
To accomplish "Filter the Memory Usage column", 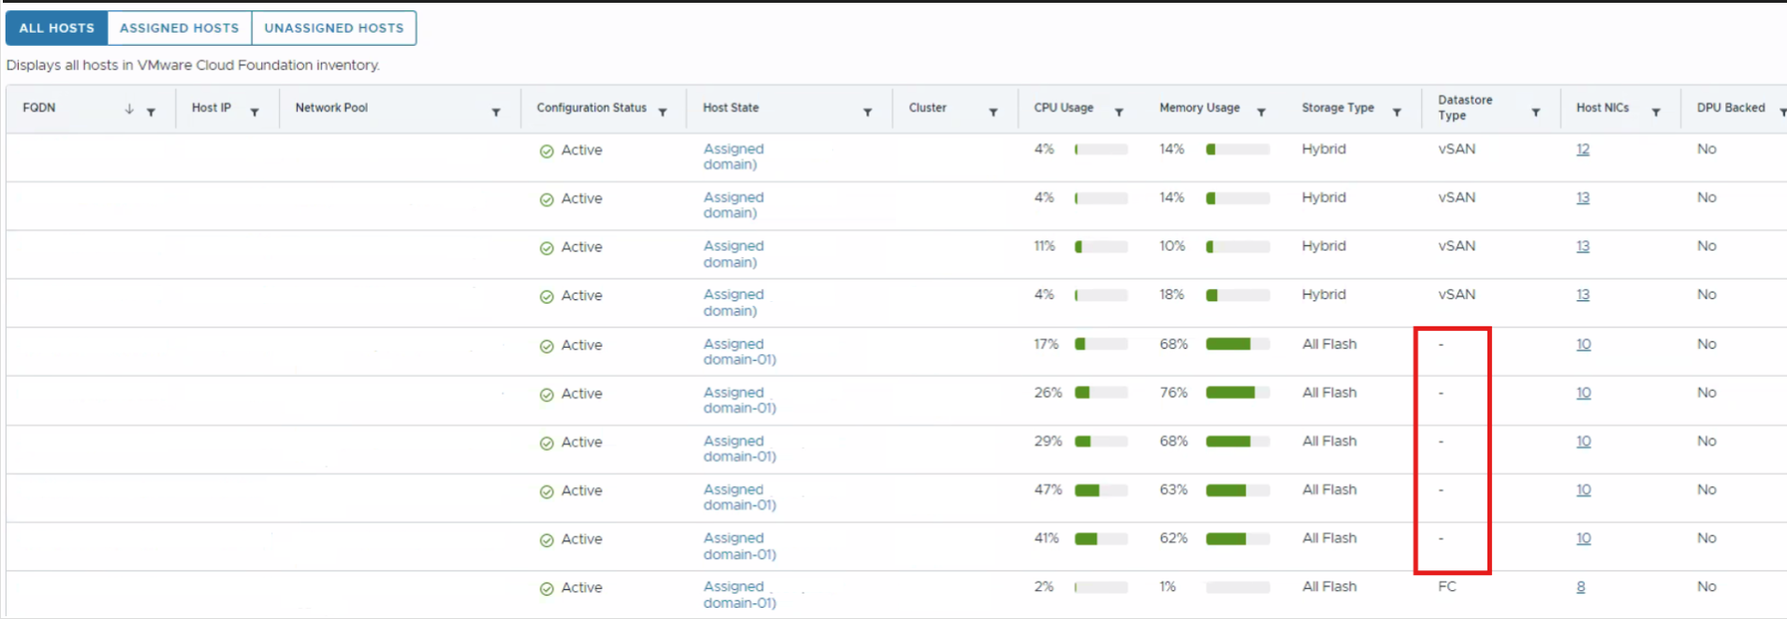I will (1261, 112).
